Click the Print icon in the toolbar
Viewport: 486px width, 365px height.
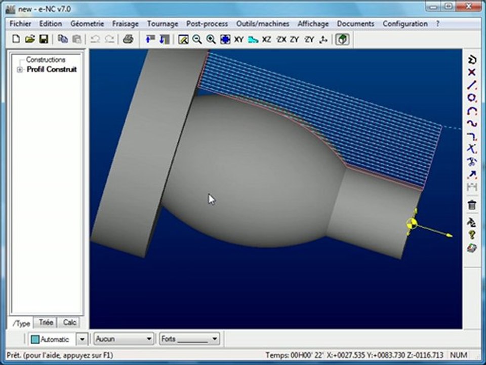[x=128, y=39]
